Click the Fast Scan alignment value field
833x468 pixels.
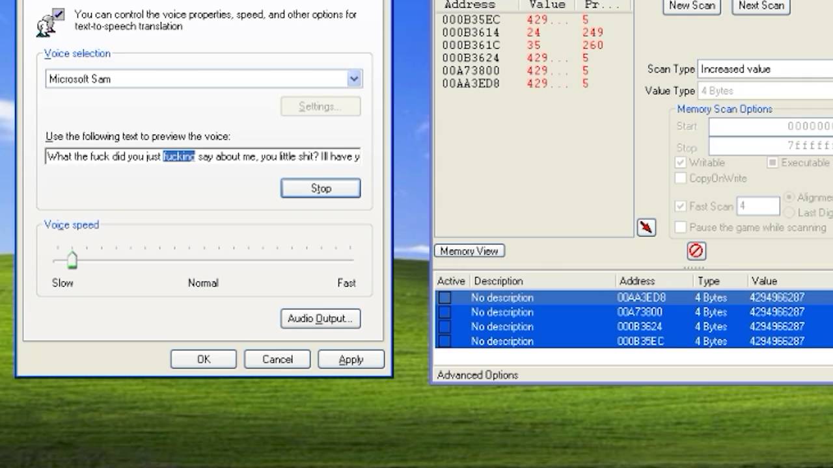point(758,206)
